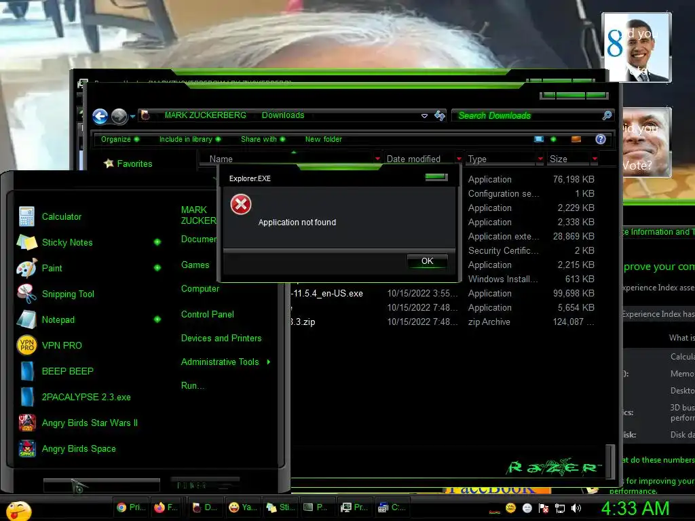Image resolution: width=695 pixels, height=521 pixels.
Task: Launch the Snipping Tool
Action: coord(68,294)
